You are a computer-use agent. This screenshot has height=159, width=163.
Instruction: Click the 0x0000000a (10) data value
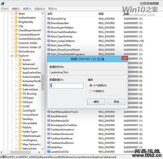(134, 41)
